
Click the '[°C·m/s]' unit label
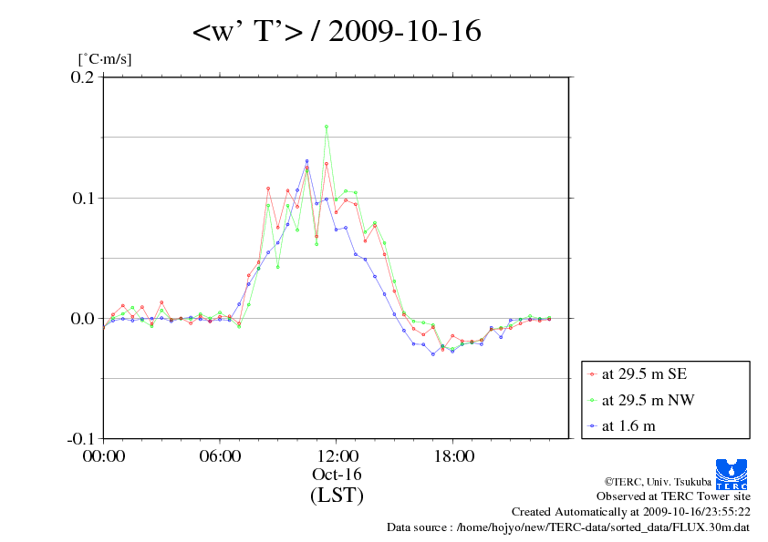105,59
